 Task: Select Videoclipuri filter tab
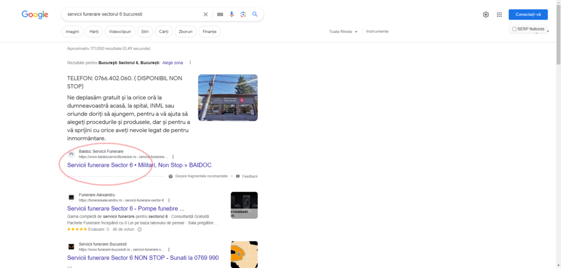[x=120, y=31]
